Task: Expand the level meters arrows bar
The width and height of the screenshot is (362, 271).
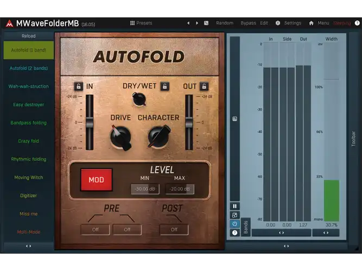Action: [x=281, y=233]
